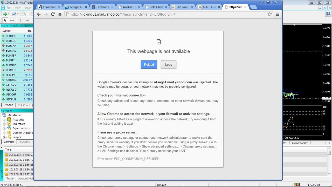Select MetaTrader root in Navigator
This screenshot has height=187, width=332.
14,115
